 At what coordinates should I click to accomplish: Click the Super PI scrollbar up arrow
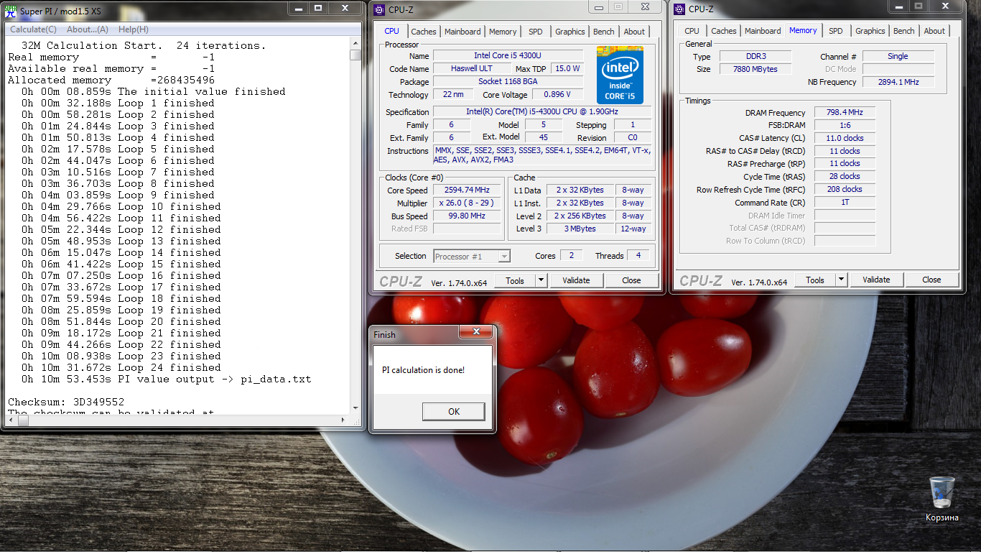(355, 42)
